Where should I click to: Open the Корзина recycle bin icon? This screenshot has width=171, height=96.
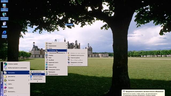(x=4, y=25)
